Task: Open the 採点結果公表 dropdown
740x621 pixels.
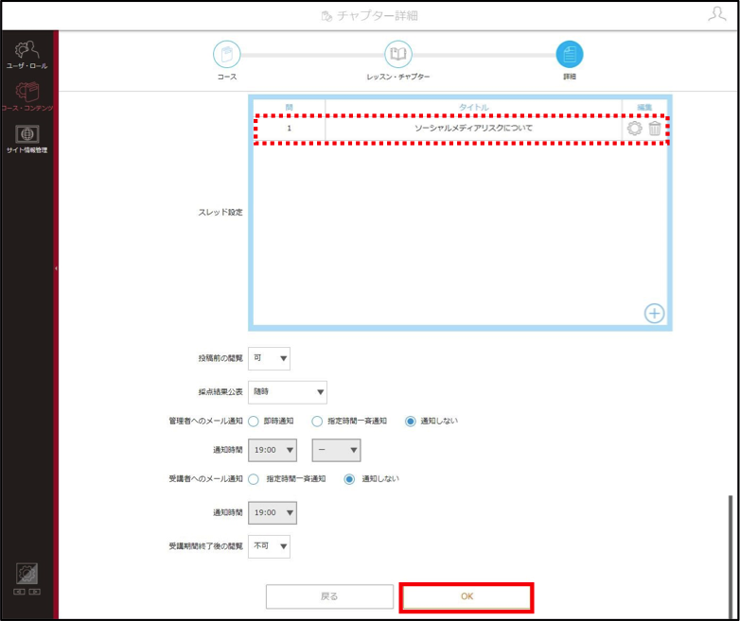Action: pyautogui.click(x=288, y=392)
